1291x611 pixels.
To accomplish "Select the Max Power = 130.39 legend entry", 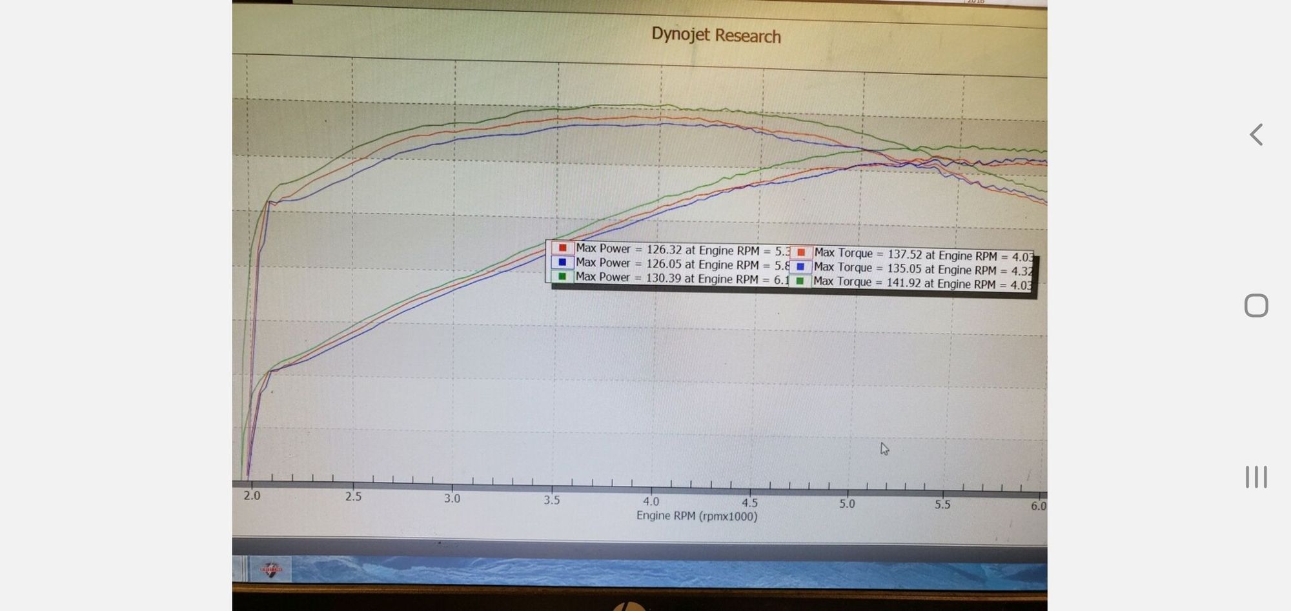I will click(681, 278).
